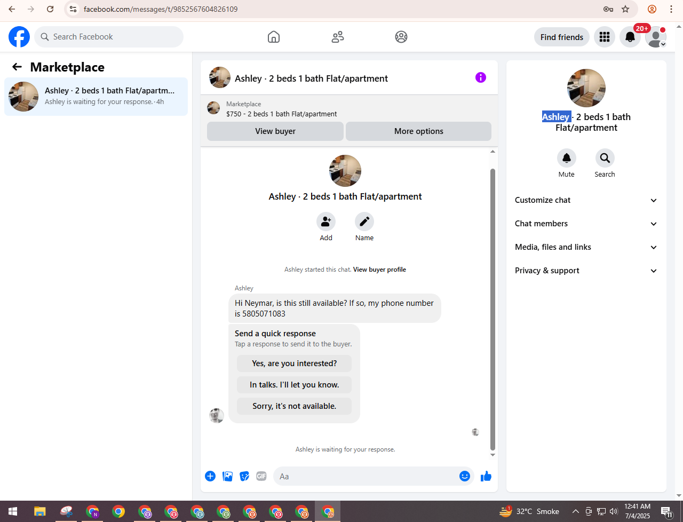The width and height of the screenshot is (683, 522).
Task: Click listing photo in chat header
Action: tap(220, 77)
